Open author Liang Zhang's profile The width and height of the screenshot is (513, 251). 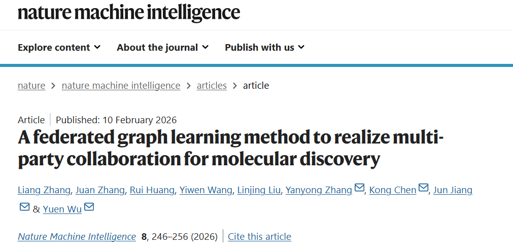43,190
